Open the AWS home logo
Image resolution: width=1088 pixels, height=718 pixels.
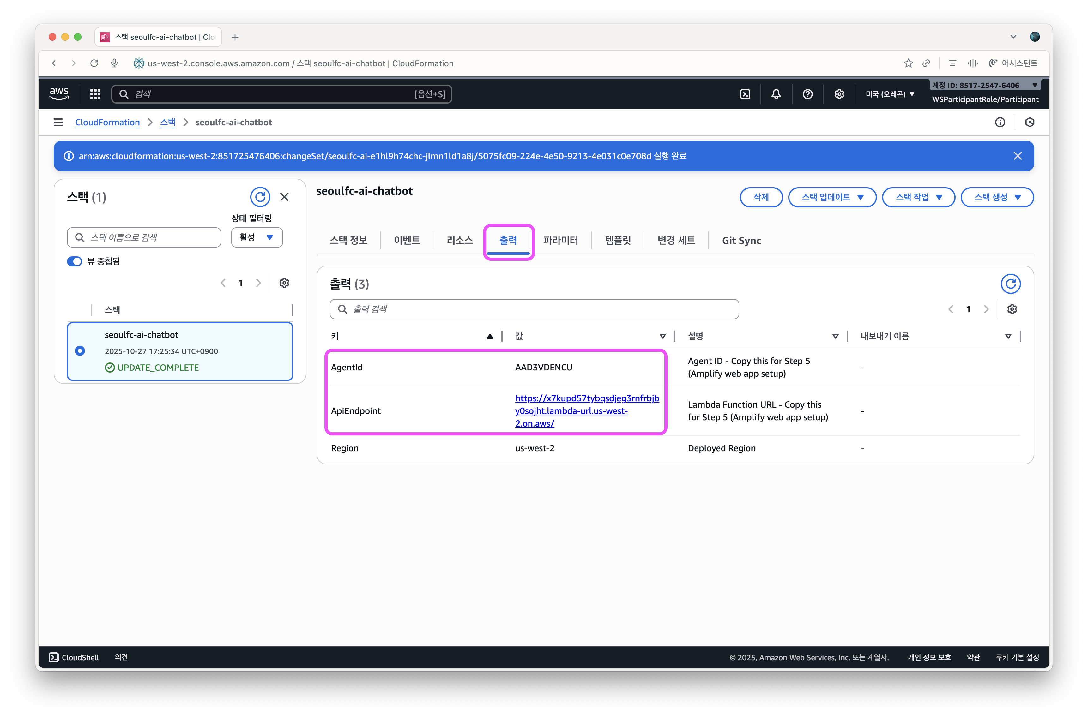[59, 94]
